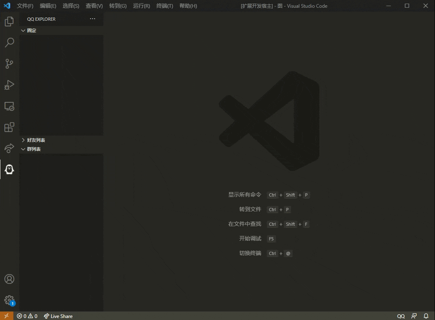
Task: Open the Manage gear icon
Action: [x=9, y=300]
